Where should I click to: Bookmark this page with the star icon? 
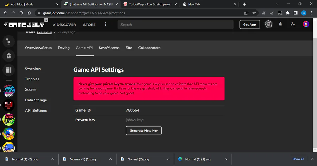coord(254,13)
